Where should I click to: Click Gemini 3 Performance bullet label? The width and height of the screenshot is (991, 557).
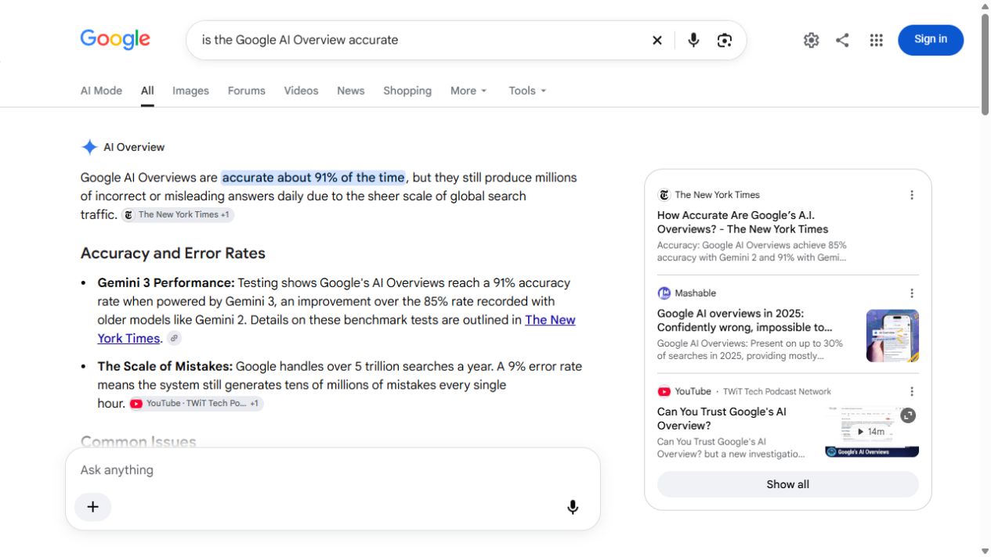(x=166, y=283)
